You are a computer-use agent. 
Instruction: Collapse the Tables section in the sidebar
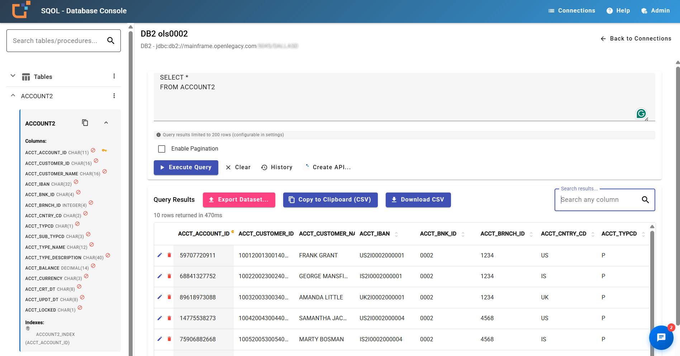13,76
